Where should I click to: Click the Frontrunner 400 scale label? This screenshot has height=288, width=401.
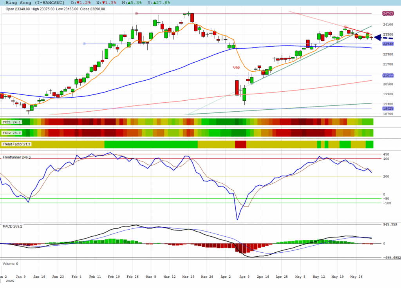pyautogui.click(x=386, y=159)
